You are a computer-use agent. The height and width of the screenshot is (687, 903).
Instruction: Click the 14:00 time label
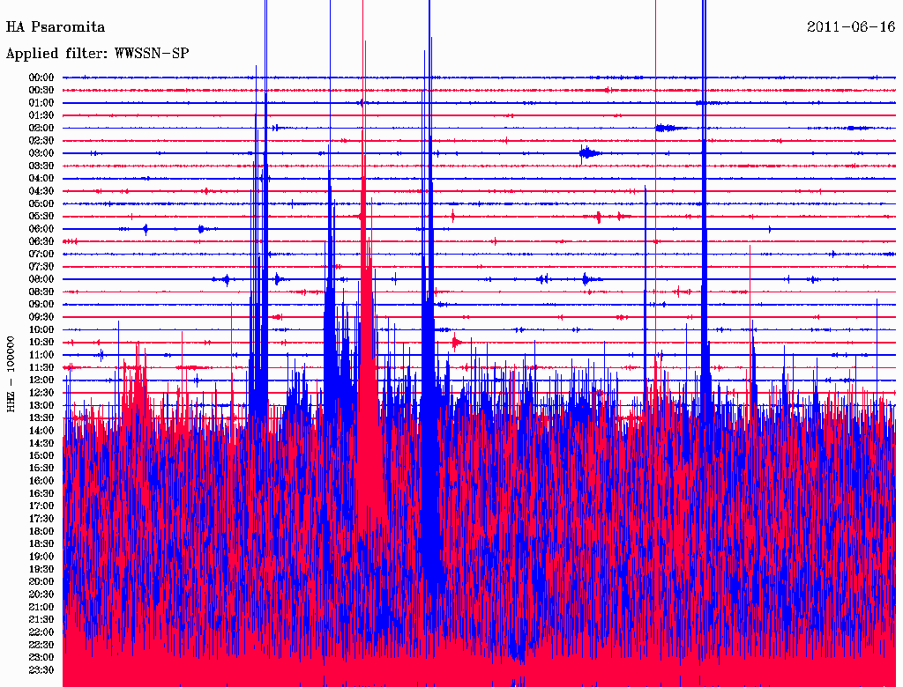point(41,431)
